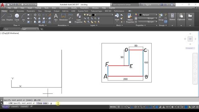Click the Help question mark icon
The image size is (199, 112).
172,5
